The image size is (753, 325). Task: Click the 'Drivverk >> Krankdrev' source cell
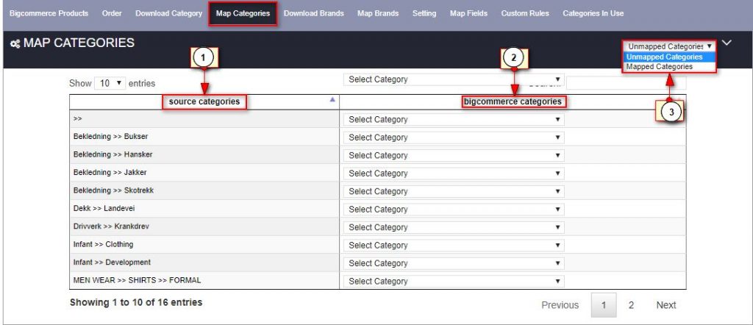coord(204,226)
